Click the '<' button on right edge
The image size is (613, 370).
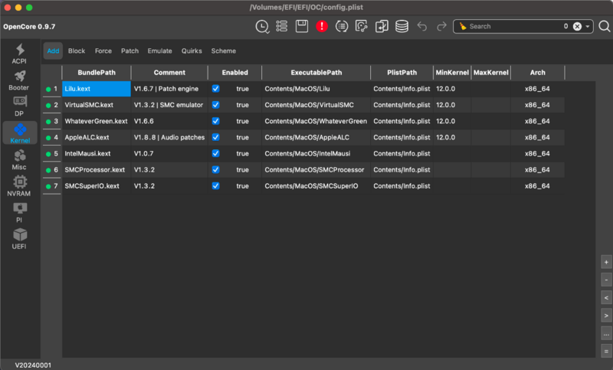tap(606, 297)
